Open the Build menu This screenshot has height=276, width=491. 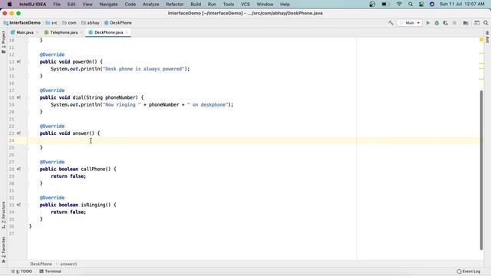point(196,4)
